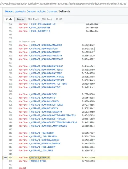The height and width of the screenshot is (169, 128).
Task: Click H_COFFAPI_BEACONDATAEXTRACT symbol
Action: tap(46, 59)
